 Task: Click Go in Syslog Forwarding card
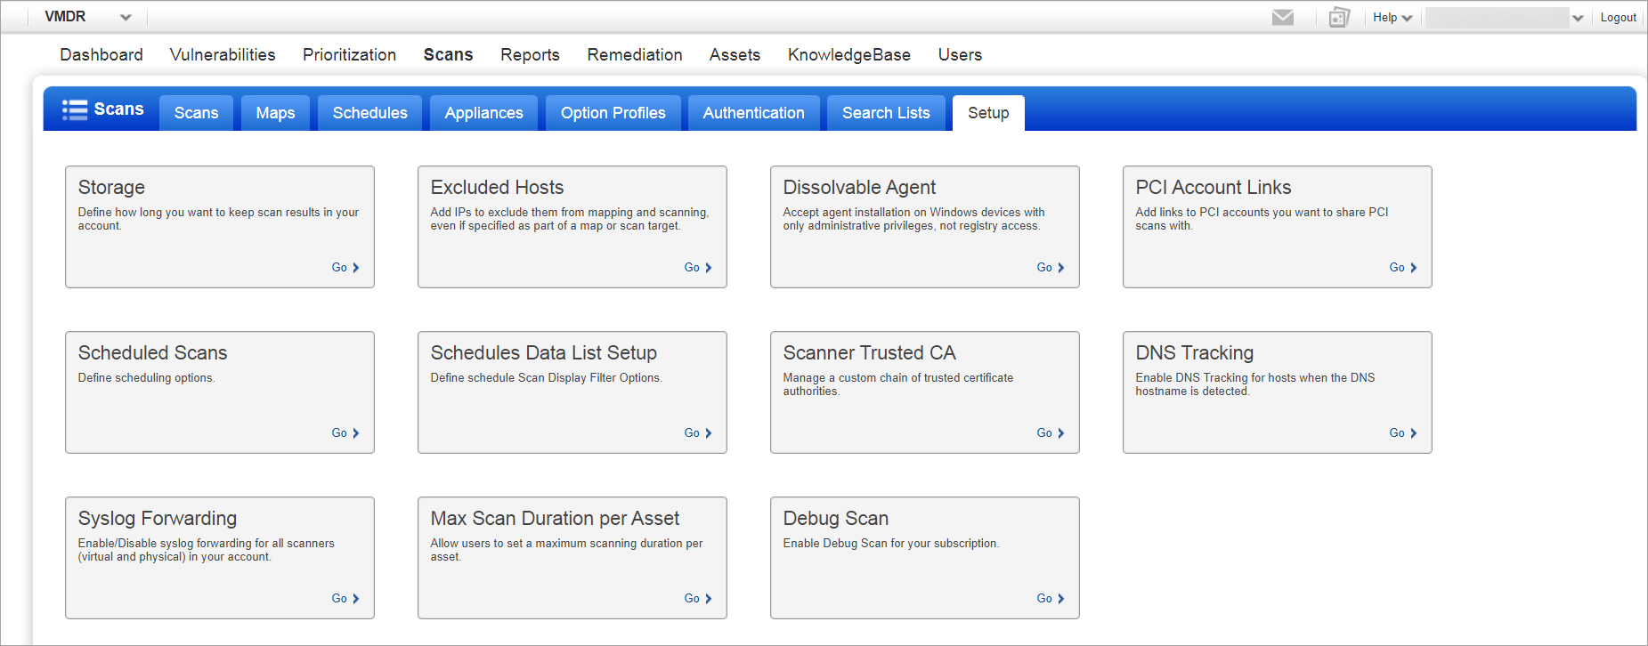tap(345, 599)
